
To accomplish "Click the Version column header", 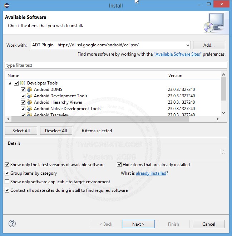I will [193, 76].
